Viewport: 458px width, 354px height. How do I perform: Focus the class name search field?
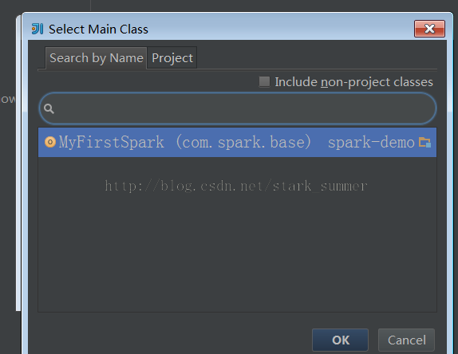(238, 108)
